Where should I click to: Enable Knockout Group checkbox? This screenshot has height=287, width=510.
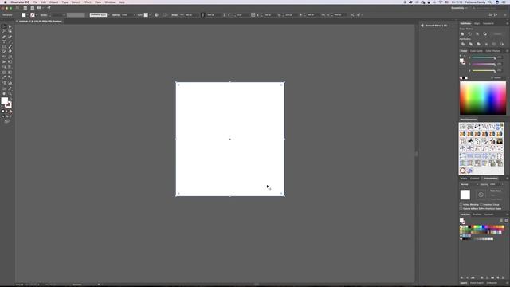pyautogui.click(x=481, y=205)
